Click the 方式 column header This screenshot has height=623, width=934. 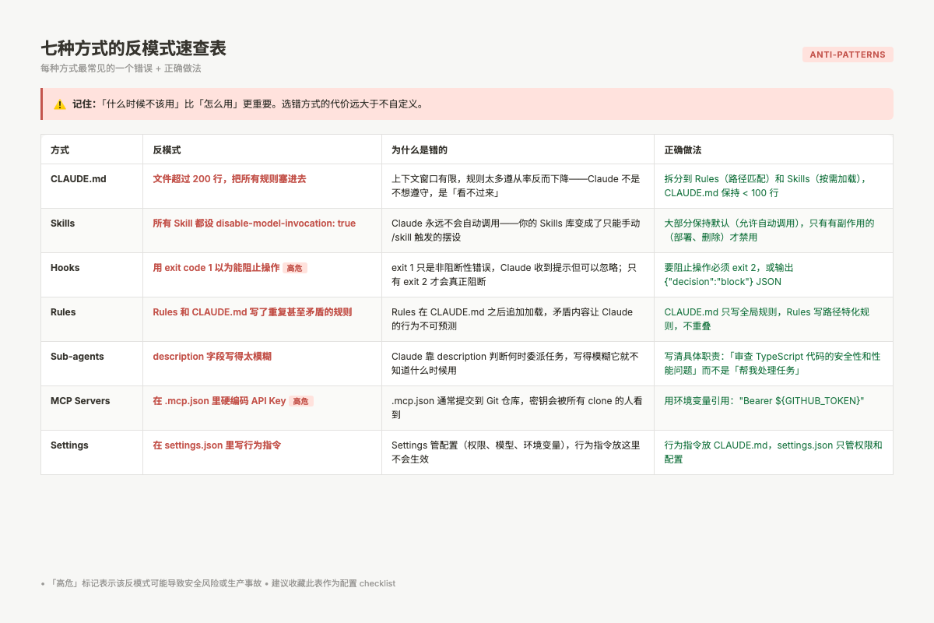(60, 150)
